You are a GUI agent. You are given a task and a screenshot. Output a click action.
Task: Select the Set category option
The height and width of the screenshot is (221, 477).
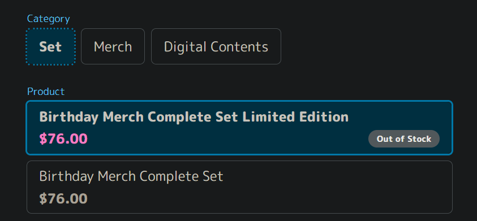pos(50,46)
